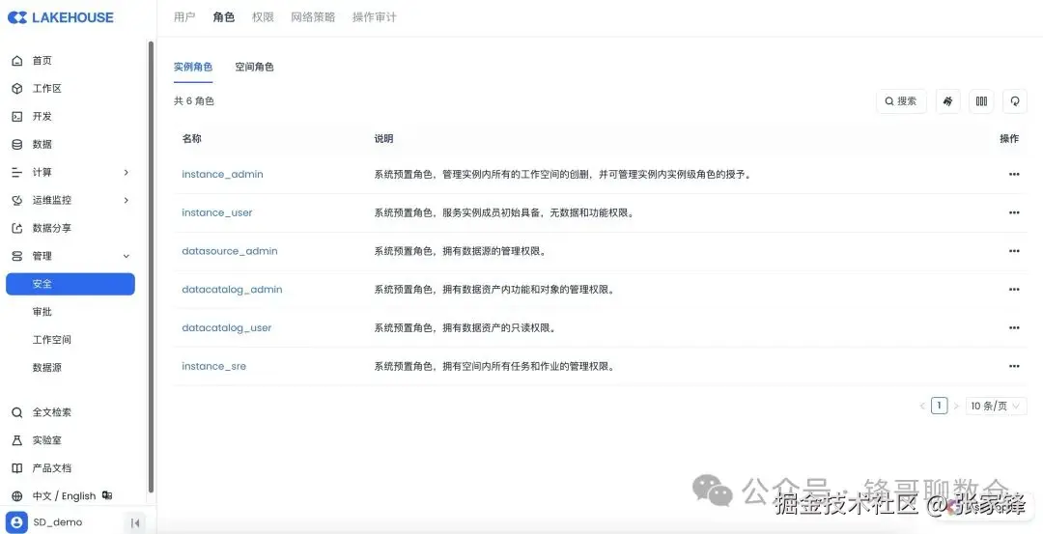Viewport: 1043px width, 534px height.
Task: Open 数据源 in the sidebar
Action: (x=46, y=368)
